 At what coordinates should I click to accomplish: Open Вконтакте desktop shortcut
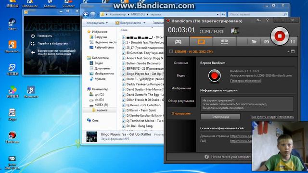(31, 92)
